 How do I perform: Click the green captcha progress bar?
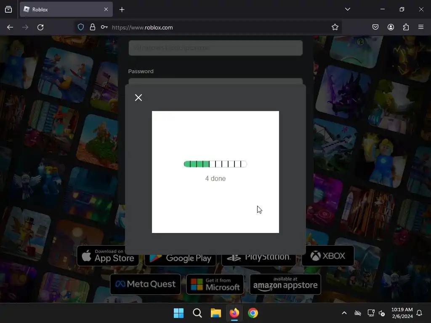pos(215,164)
